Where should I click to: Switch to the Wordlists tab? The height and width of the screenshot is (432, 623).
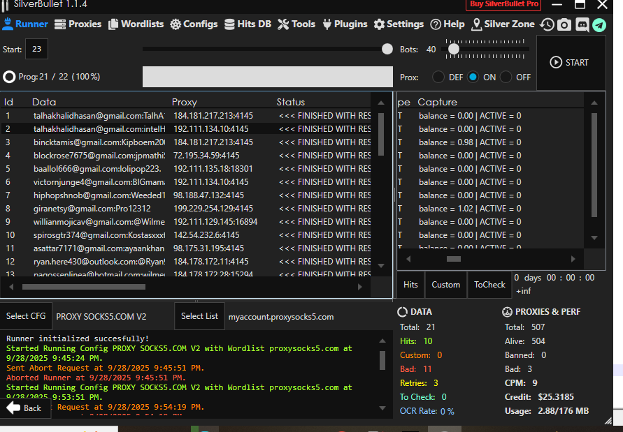pos(136,24)
